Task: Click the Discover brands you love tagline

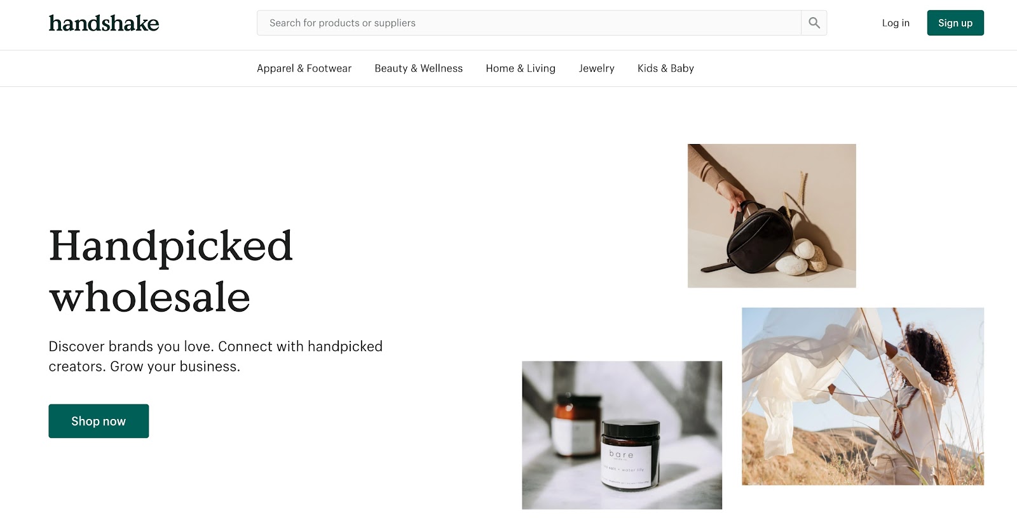Action: click(215, 356)
